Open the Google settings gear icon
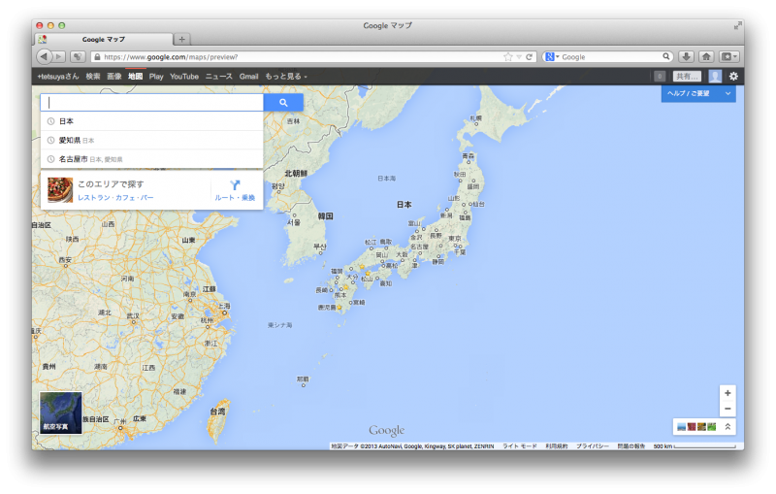Screen dimensions: 776x494 [733, 77]
